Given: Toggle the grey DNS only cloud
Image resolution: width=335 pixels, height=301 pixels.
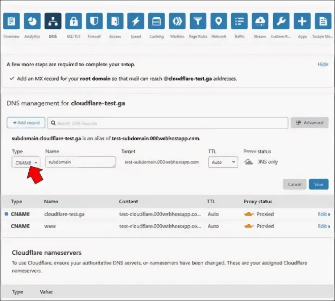Looking at the screenshot, I should (x=248, y=162).
